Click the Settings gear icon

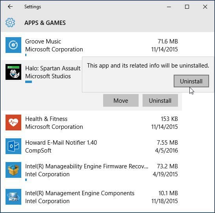pos(10,23)
